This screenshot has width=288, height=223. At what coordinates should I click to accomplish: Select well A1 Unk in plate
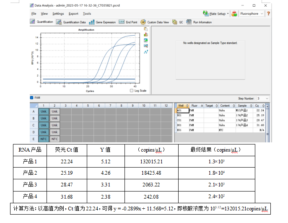(44, 112)
